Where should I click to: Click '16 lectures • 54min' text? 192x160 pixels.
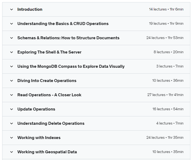(x=168, y=109)
